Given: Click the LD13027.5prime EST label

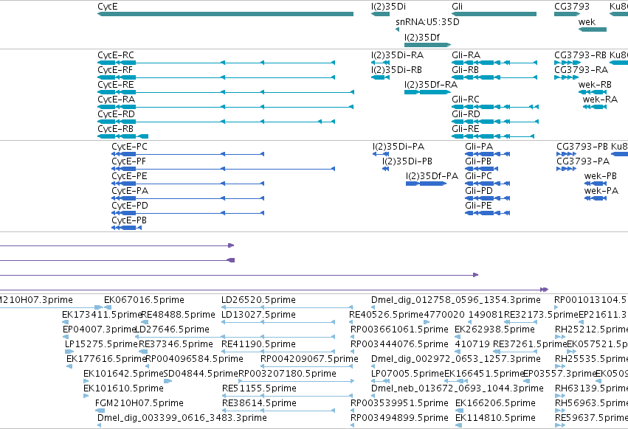Looking at the screenshot, I should point(259,315).
